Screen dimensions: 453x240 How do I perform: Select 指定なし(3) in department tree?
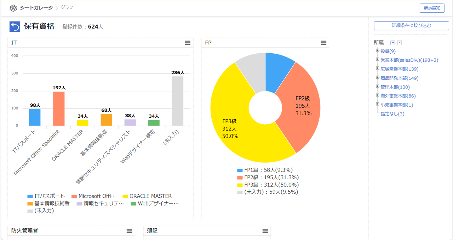(x=392, y=114)
